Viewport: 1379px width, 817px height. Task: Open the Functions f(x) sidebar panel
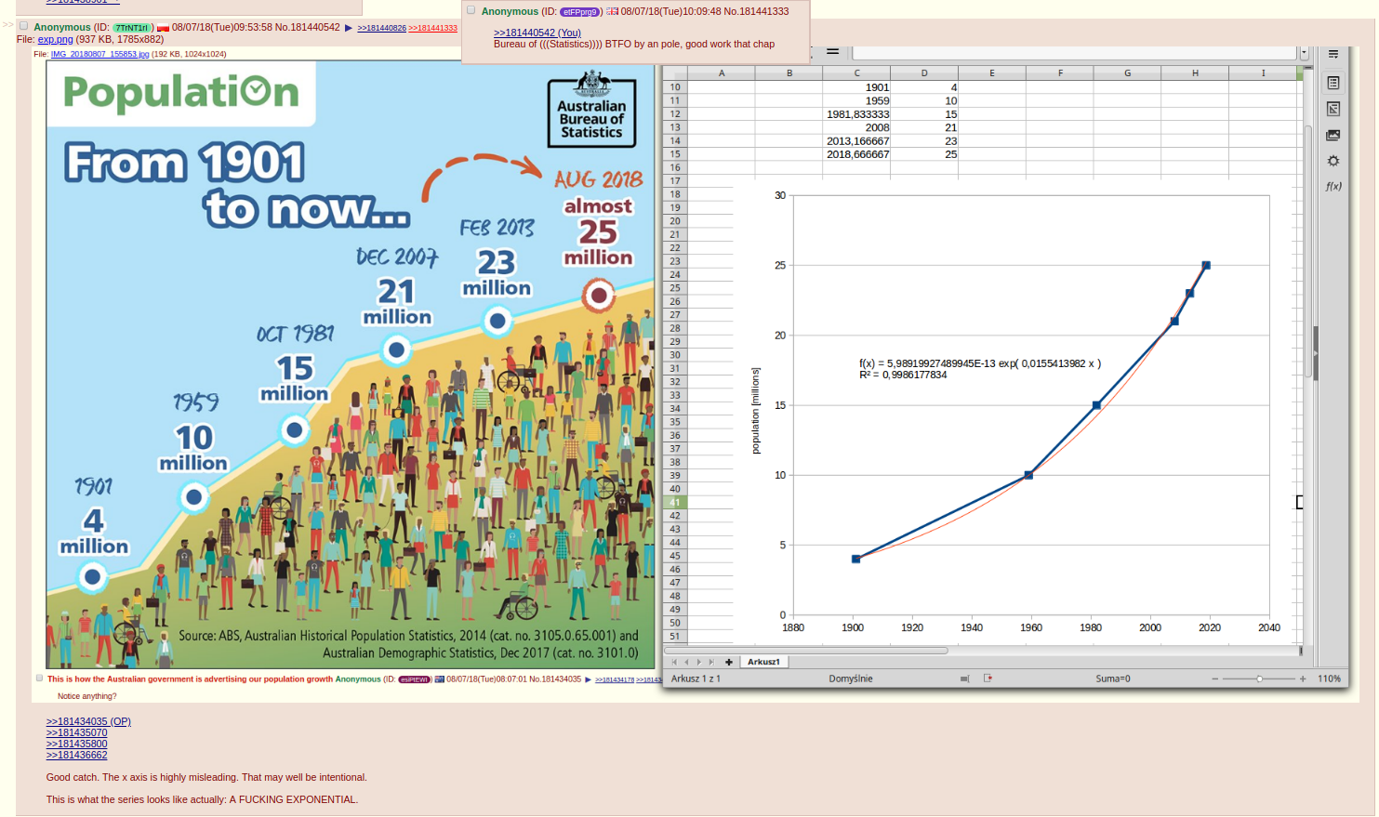[x=1333, y=186]
